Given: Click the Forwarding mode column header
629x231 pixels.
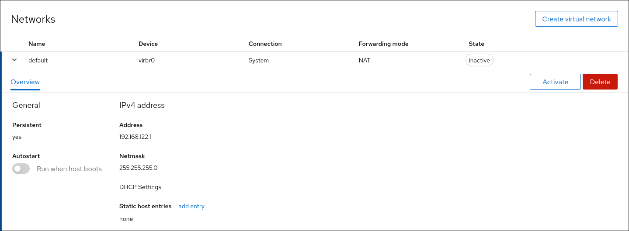Looking at the screenshot, I should pyautogui.click(x=383, y=44).
